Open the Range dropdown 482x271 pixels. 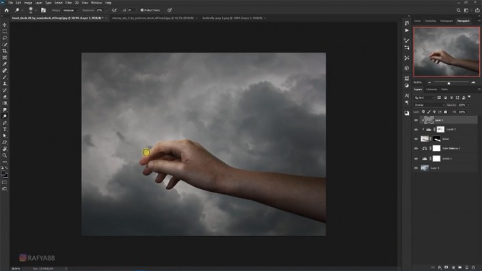pyautogui.click(x=70, y=10)
